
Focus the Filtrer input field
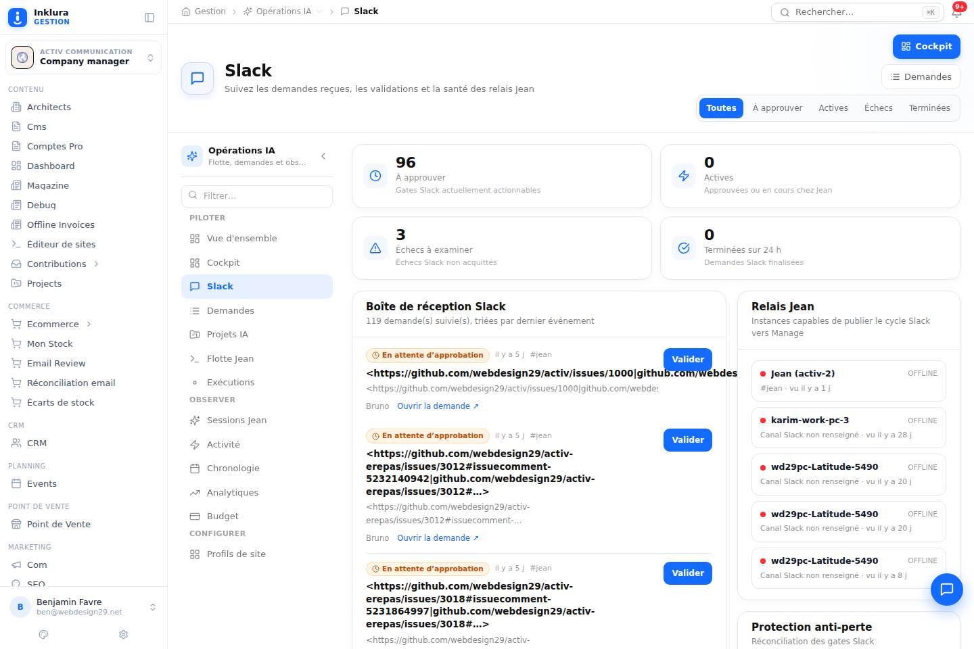[257, 196]
